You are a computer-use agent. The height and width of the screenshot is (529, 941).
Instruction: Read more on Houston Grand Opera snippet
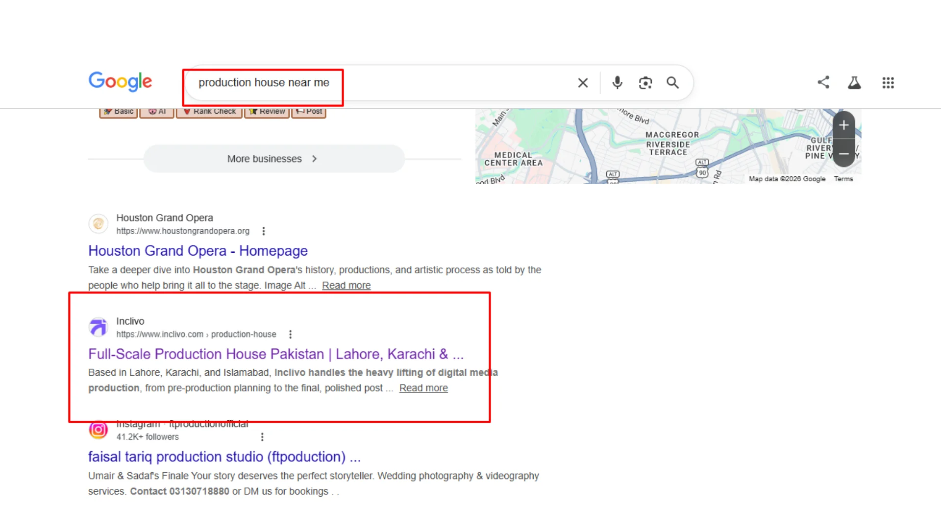[346, 286]
